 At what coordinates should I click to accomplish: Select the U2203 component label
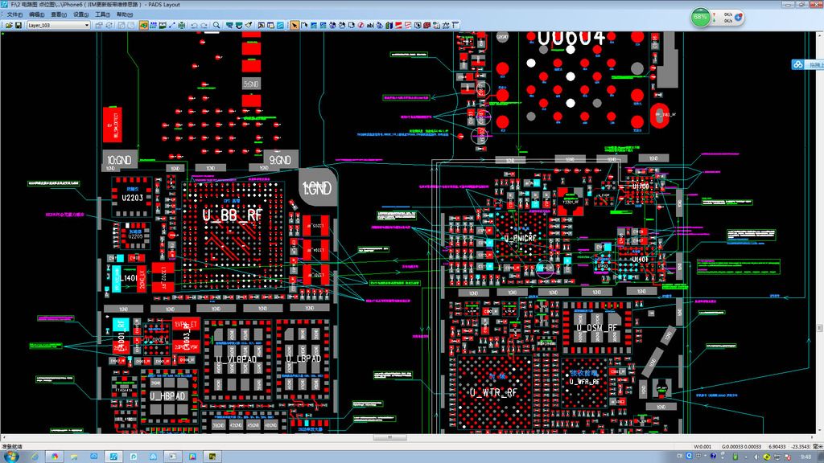tap(133, 198)
